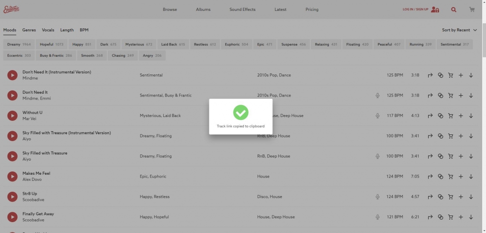Image resolution: width=486 pixels, height=233 pixels.
Task: Toggle the Dreamy mood filter
Action: (x=19, y=45)
